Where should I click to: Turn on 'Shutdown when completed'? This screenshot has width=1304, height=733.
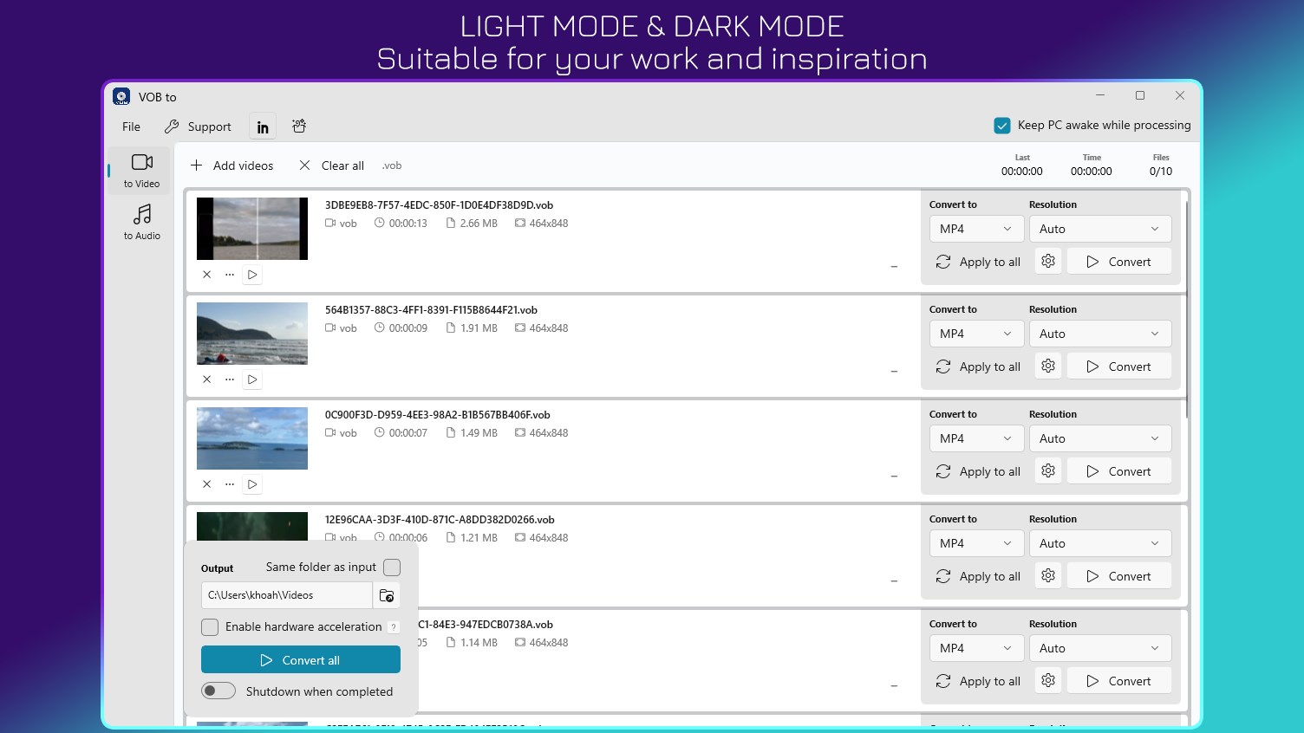(x=218, y=690)
